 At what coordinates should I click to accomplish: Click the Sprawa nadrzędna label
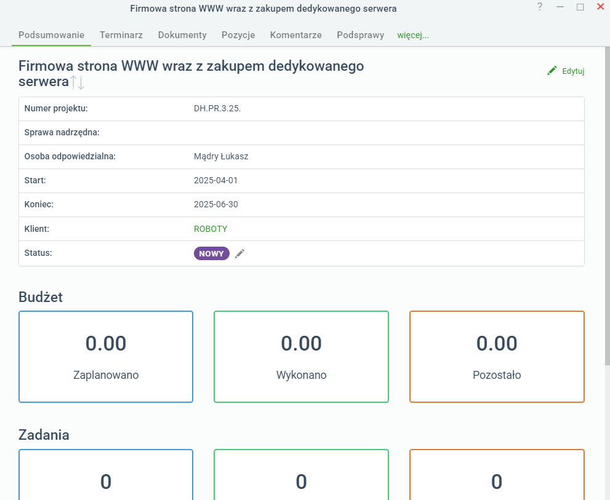[62, 133]
